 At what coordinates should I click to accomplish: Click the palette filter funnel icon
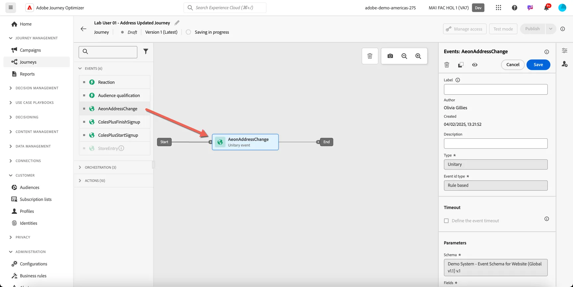[x=146, y=51]
